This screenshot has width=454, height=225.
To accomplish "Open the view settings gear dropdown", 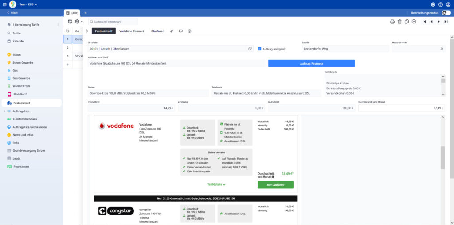I will 78,22.
